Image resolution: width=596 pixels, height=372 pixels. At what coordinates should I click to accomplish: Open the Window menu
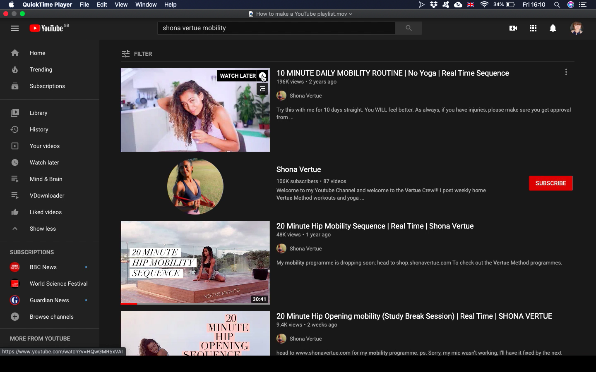[x=146, y=5]
